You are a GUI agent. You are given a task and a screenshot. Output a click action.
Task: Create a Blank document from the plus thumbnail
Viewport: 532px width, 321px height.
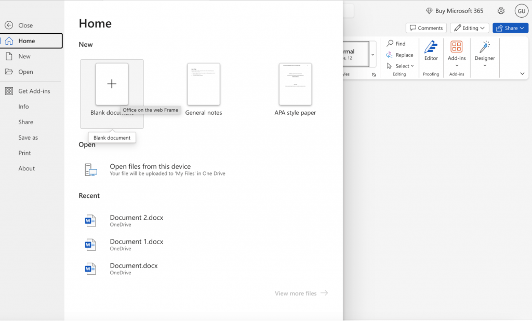pos(112,84)
